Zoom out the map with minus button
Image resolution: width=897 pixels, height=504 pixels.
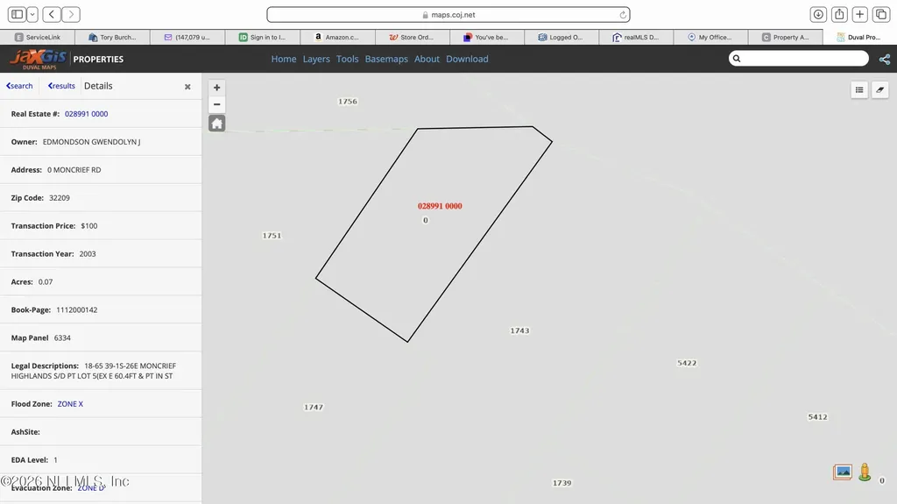217,104
